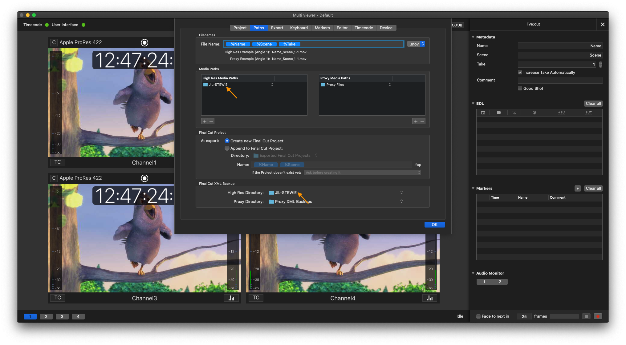Collapse the Markers section
The image size is (626, 345).
473,188
